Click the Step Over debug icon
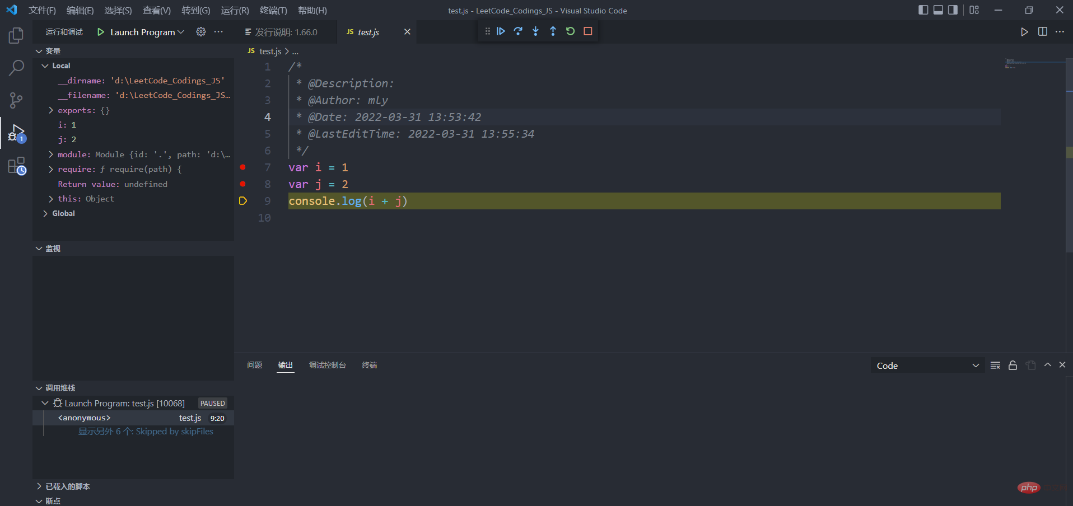1073x506 pixels. coord(518,31)
